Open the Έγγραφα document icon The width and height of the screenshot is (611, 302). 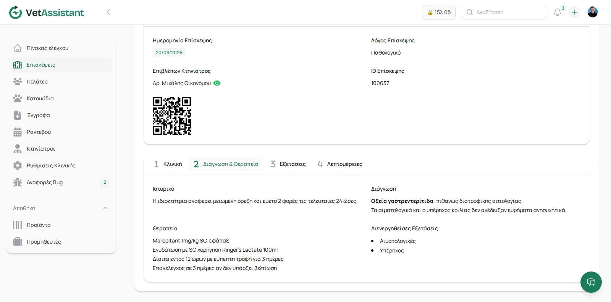[18, 115]
